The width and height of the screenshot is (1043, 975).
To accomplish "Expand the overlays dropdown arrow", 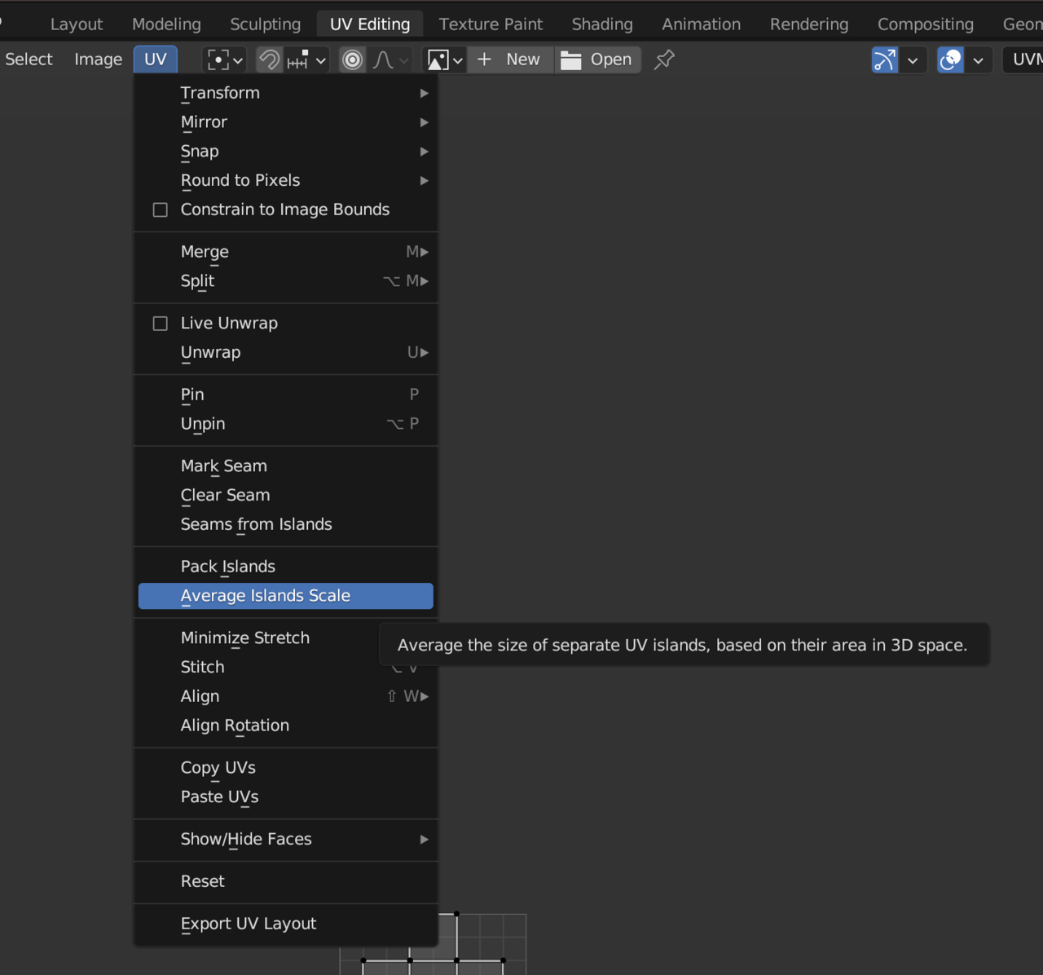I will point(978,60).
